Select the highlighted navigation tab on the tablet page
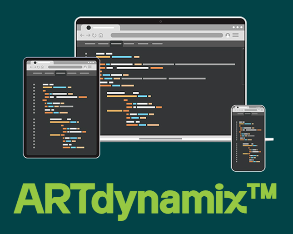 click(61, 73)
